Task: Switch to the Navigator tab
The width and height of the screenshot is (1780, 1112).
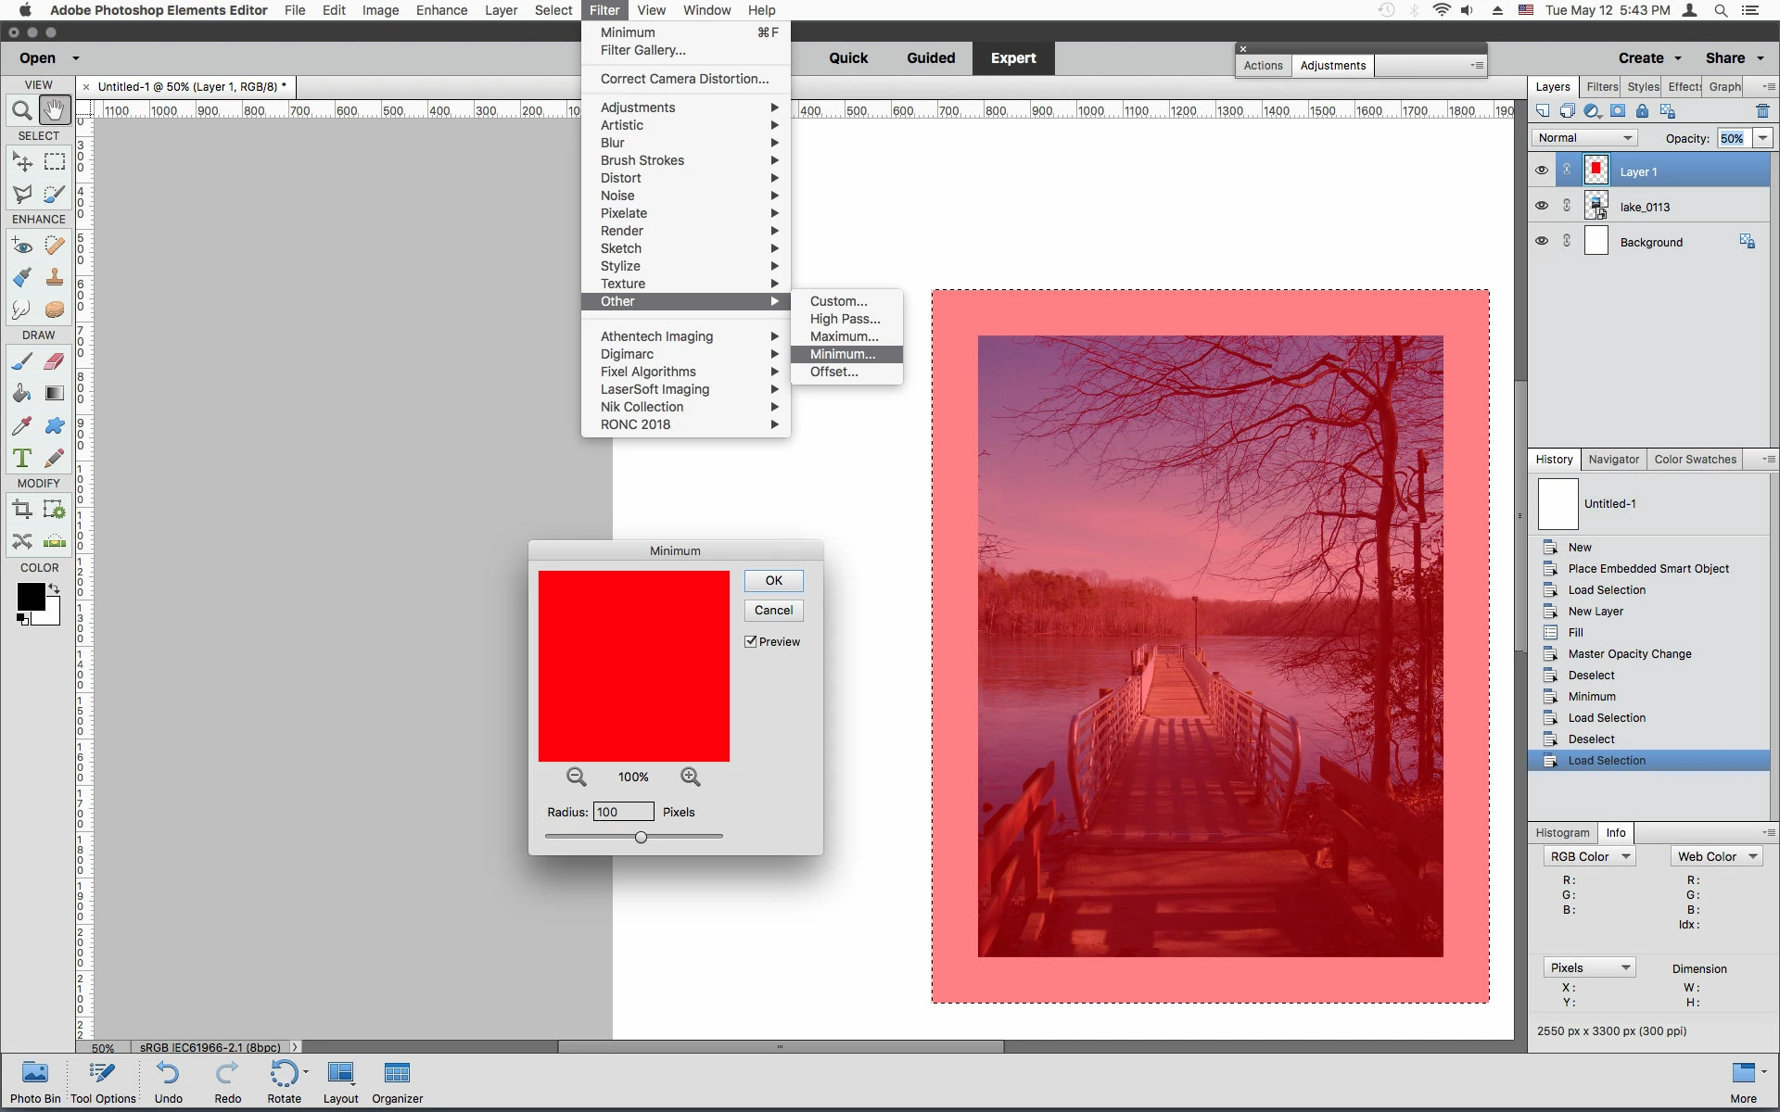Action: click(1613, 460)
